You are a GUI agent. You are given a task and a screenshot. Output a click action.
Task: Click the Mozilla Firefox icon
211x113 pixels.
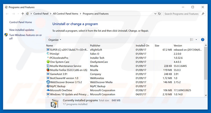pyautogui.click(x=48, y=70)
